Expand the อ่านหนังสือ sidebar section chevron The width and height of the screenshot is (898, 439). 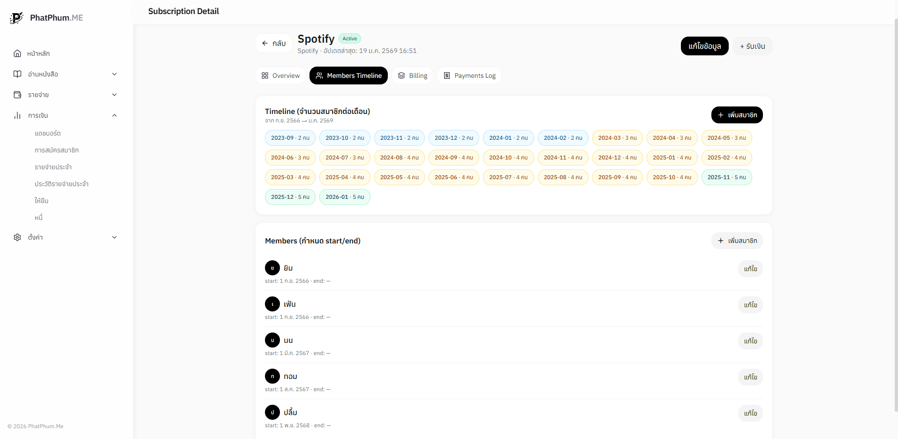[114, 74]
